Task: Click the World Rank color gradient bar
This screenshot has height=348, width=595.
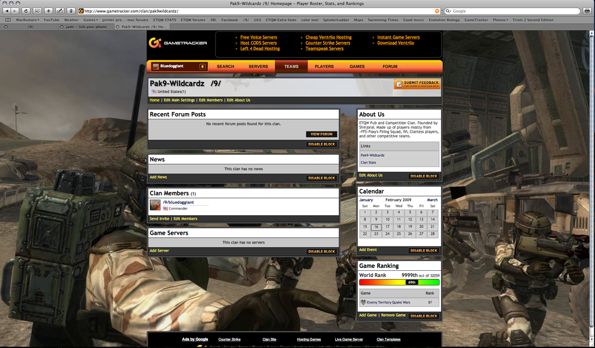Action: tap(399, 282)
